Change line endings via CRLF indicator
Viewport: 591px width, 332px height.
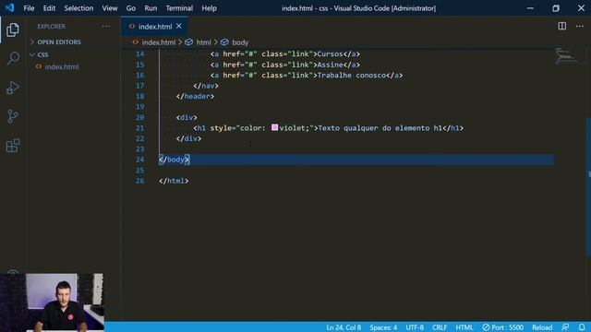pyautogui.click(x=440, y=327)
